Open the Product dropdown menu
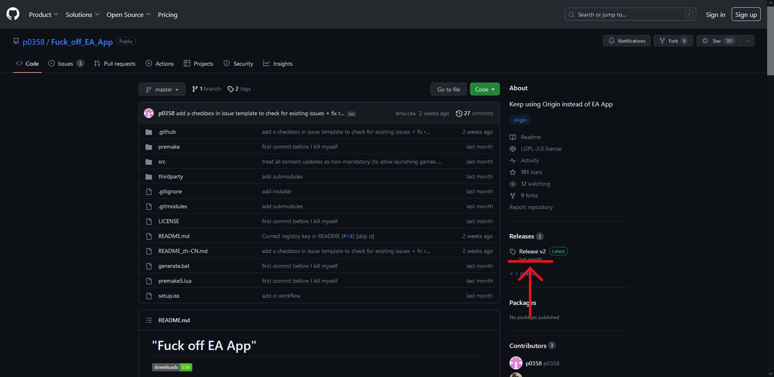 (44, 14)
